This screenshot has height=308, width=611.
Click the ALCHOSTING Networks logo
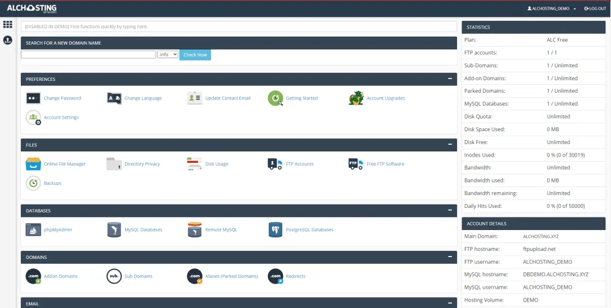[x=32, y=8]
